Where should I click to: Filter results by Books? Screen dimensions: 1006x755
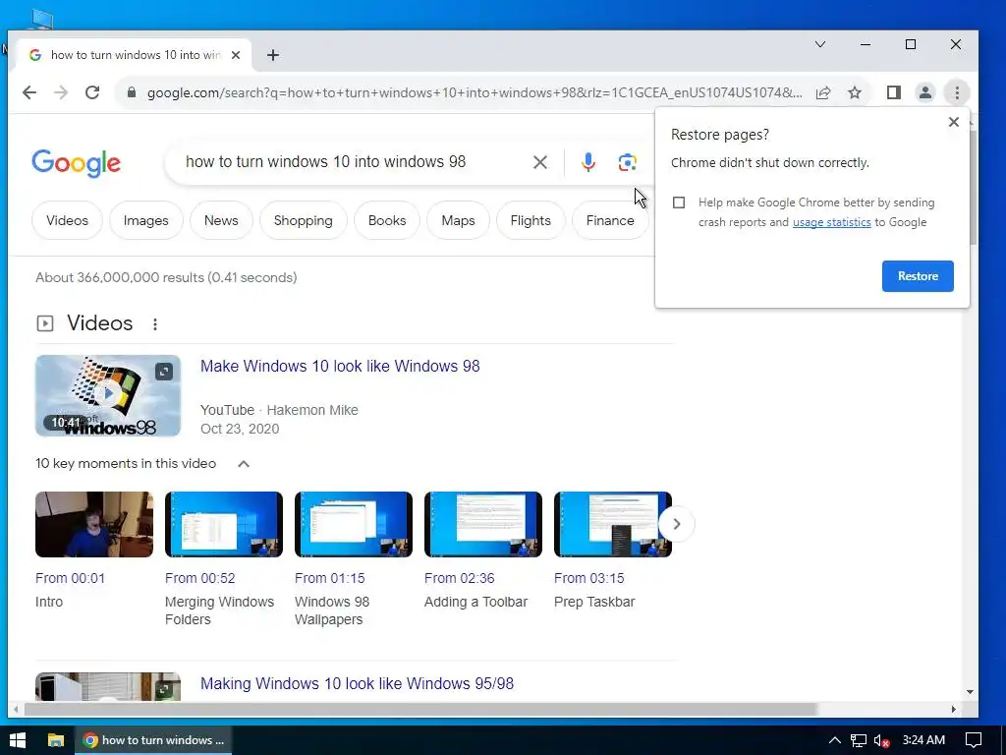[x=387, y=220]
